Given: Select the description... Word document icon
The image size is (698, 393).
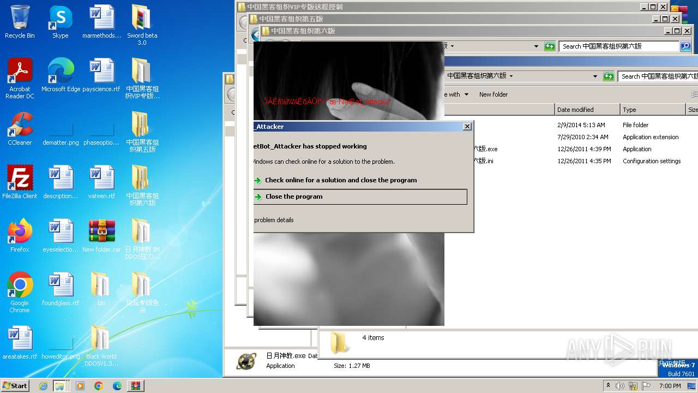Looking at the screenshot, I should 61,182.
